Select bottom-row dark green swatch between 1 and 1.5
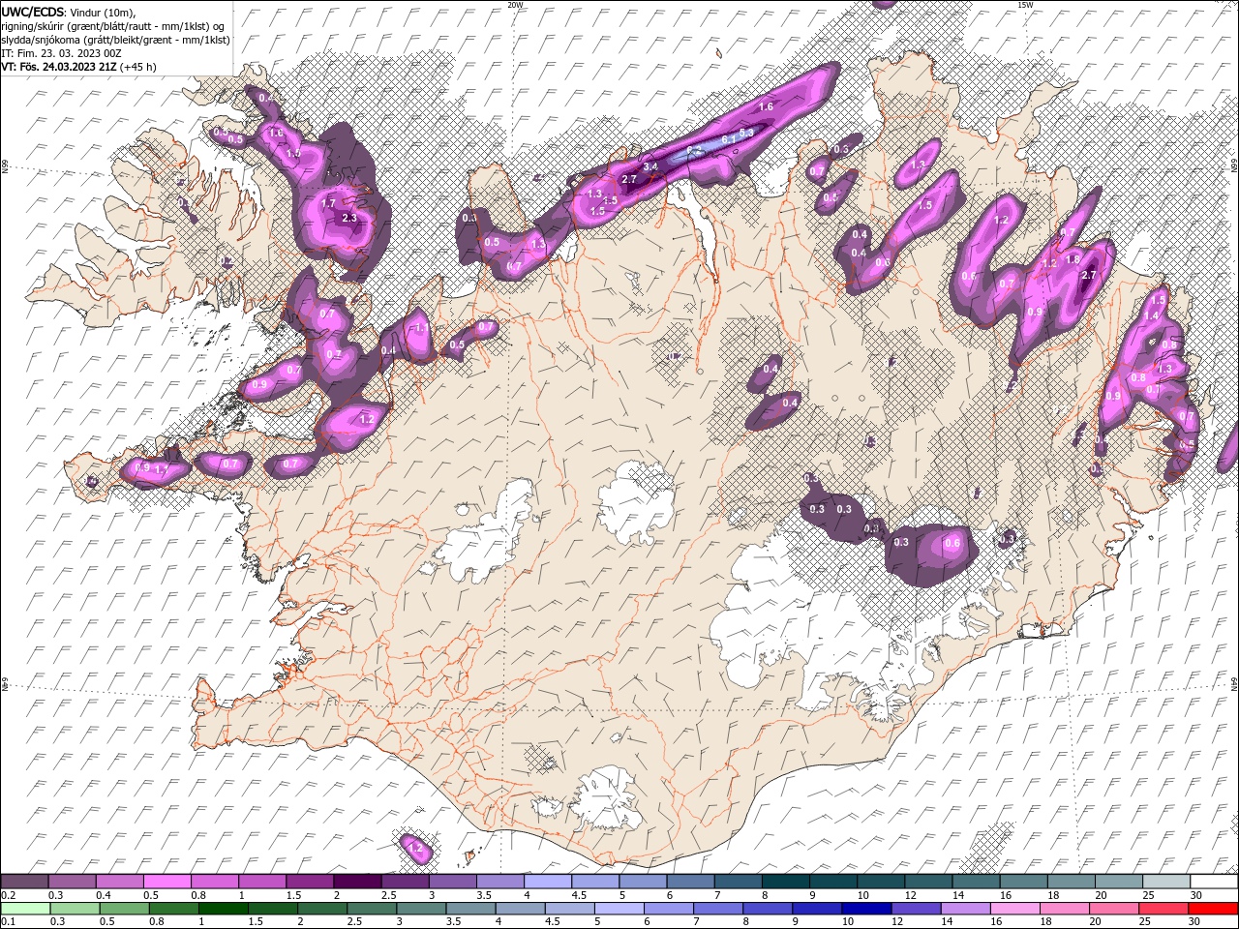1239x929 pixels. 224,909
